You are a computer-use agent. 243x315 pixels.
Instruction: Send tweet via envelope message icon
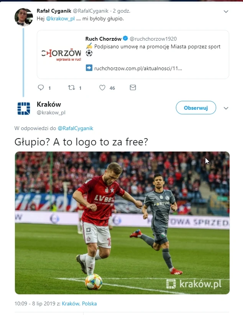click(133, 87)
